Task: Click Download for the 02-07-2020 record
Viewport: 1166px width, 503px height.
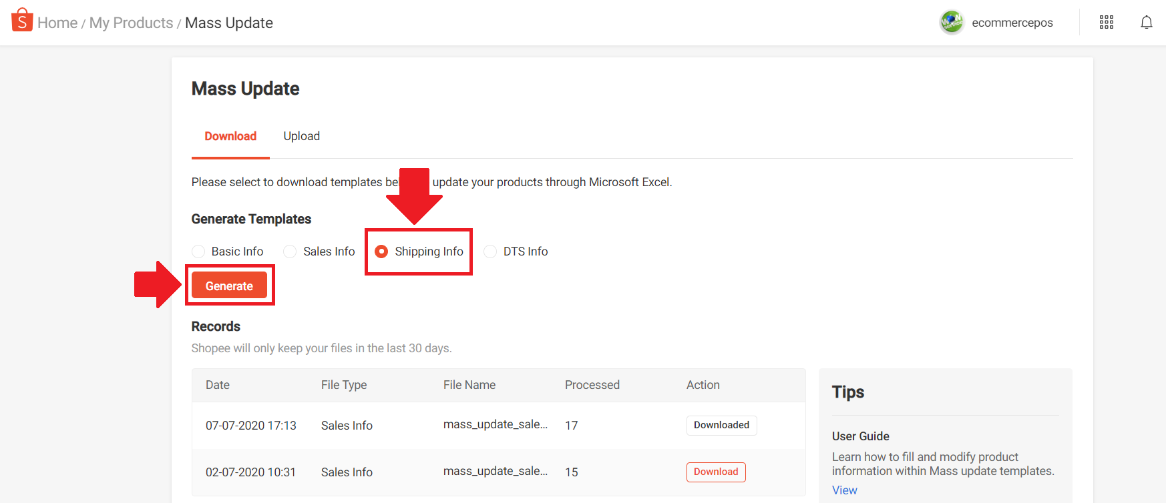Action: tap(715, 472)
